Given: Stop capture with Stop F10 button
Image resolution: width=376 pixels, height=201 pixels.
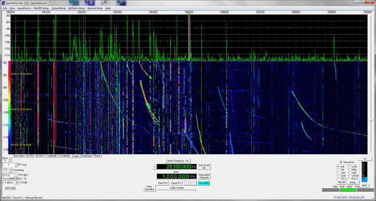Looking at the screenshot, I should (163, 183).
